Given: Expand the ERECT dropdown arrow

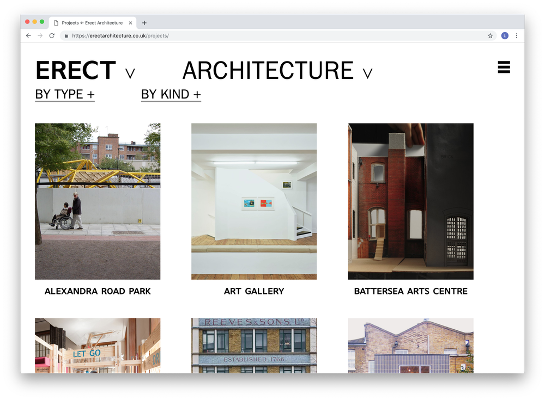Looking at the screenshot, I should pyautogui.click(x=130, y=73).
